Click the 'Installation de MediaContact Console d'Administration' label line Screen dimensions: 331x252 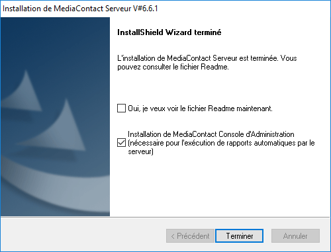point(211,134)
